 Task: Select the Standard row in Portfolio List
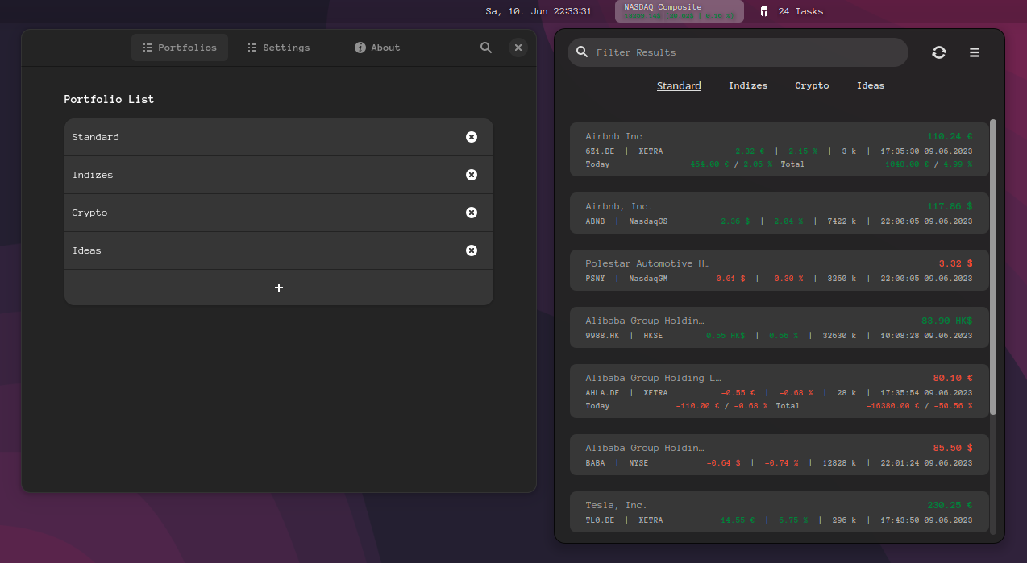pyautogui.click(x=279, y=137)
